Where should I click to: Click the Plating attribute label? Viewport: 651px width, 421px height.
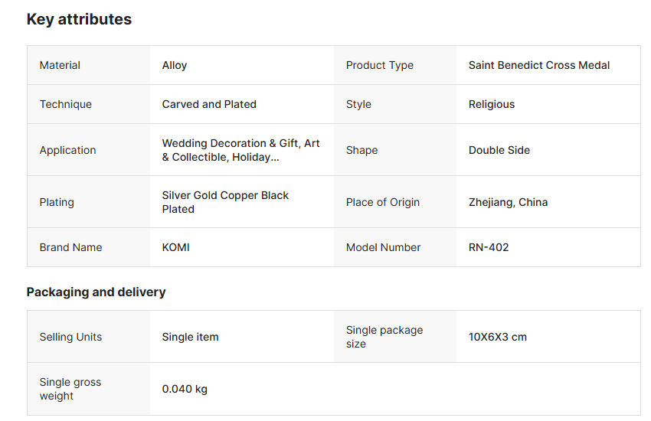coord(57,203)
